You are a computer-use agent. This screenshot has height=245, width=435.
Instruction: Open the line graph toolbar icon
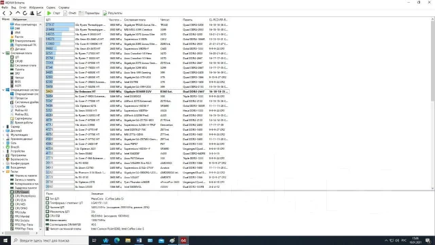coord(39,13)
